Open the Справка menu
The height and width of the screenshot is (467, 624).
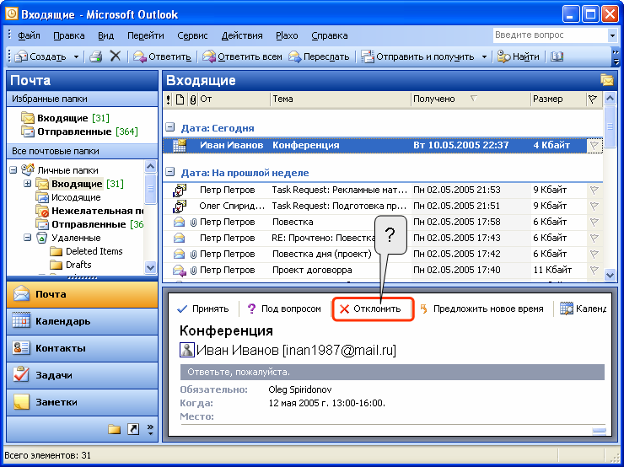(x=329, y=35)
